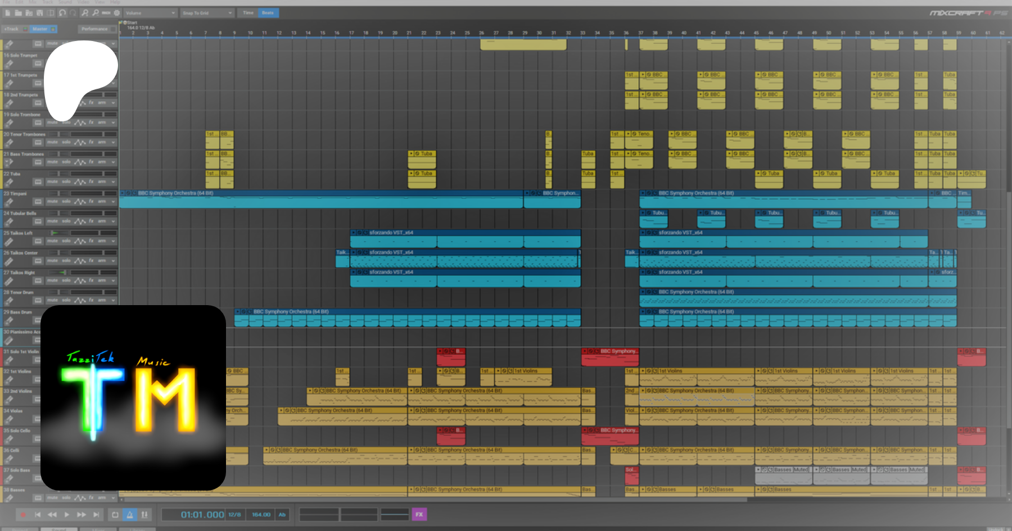Viewport: 1012px width, 531px height.
Task: Open the Snap To Grid dropdown
Action: pos(206,12)
